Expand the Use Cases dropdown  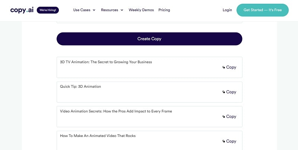coord(82,10)
